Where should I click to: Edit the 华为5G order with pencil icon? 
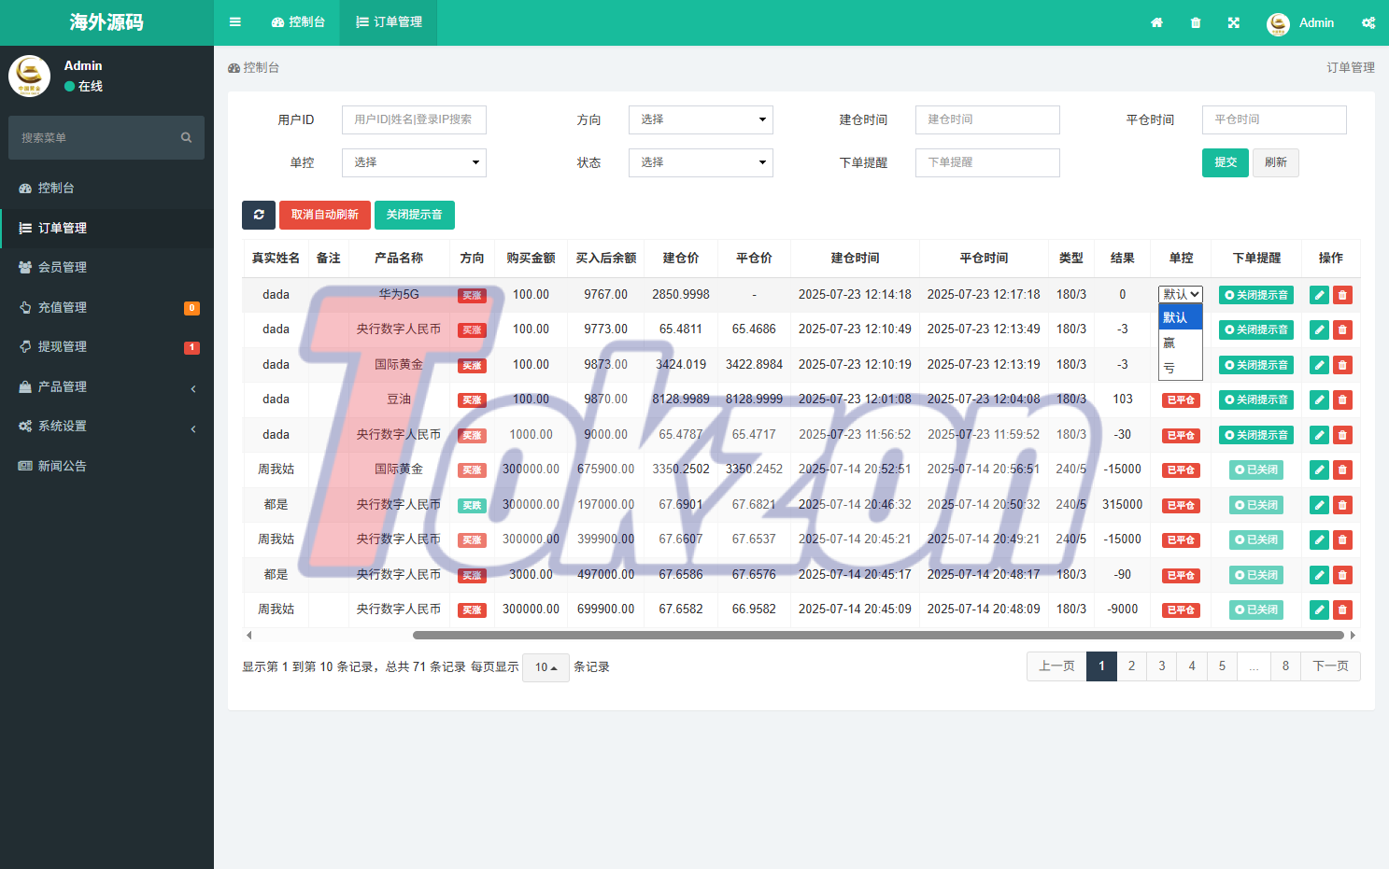click(1319, 295)
